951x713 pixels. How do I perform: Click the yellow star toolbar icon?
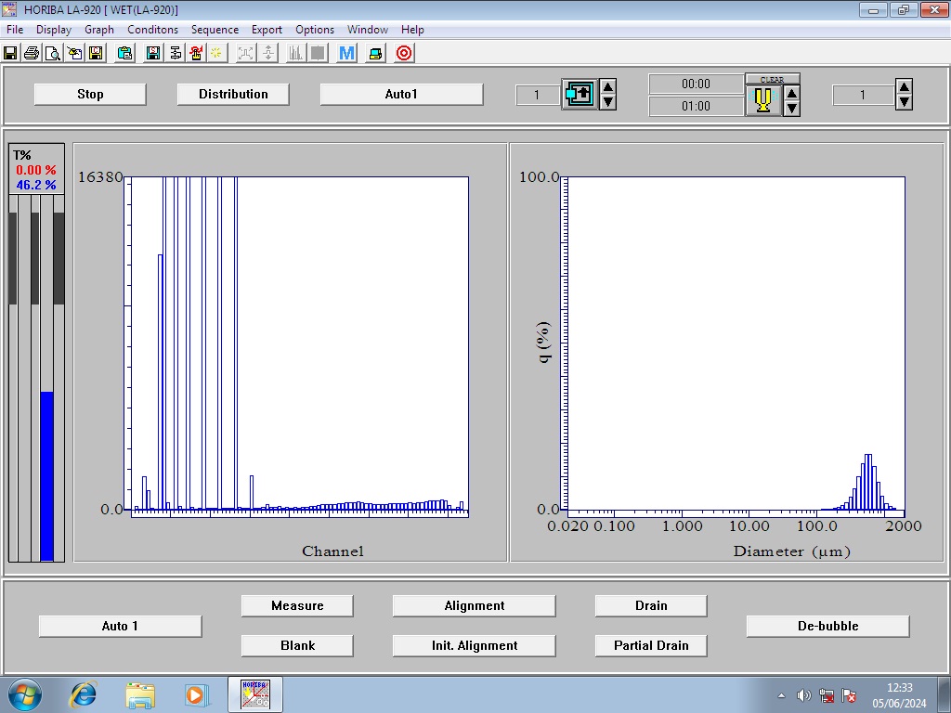coord(216,53)
